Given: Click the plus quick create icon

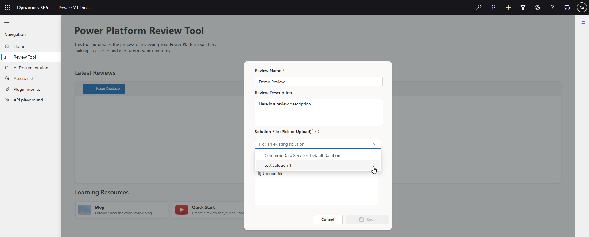Looking at the screenshot, I should pos(508,7).
